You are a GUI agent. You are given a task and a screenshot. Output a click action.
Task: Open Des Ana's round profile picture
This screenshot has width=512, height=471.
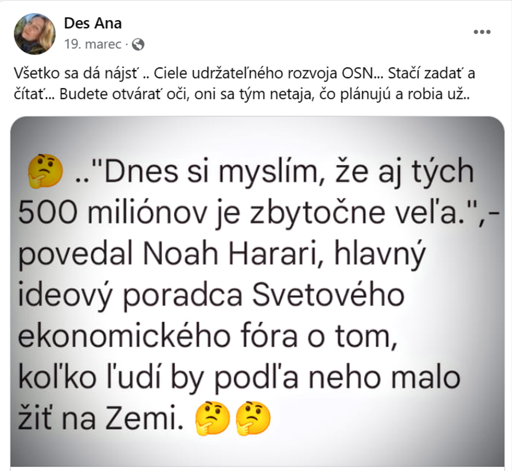pyautogui.click(x=34, y=34)
